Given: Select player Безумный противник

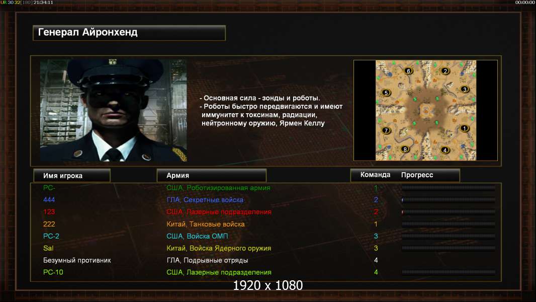Looking at the screenshot, I should click(x=77, y=260).
